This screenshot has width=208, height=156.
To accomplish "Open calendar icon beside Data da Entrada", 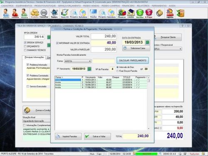I will (x=147, y=42).
